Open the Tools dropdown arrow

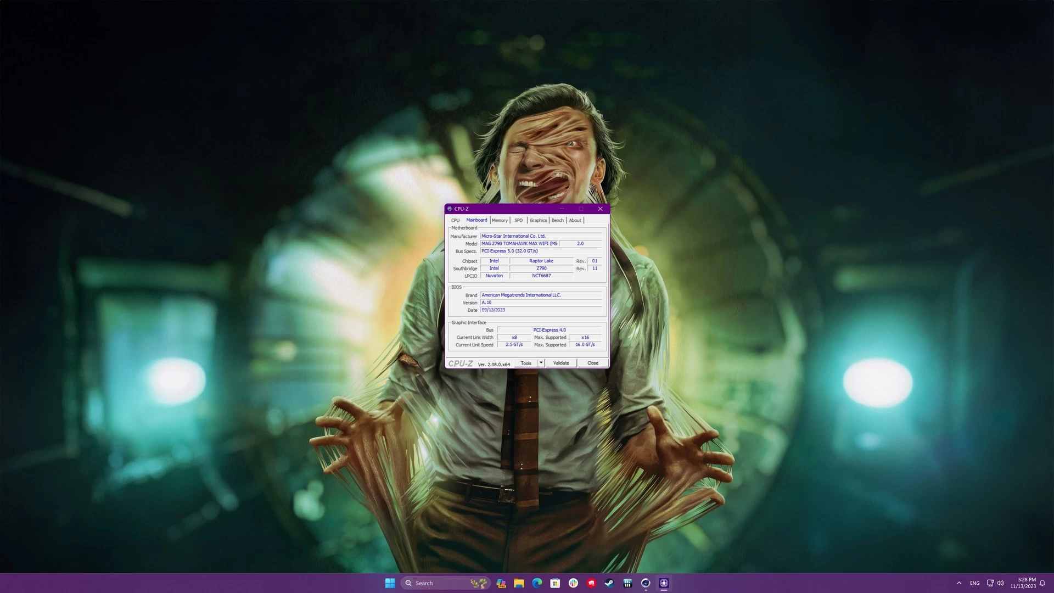point(541,363)
